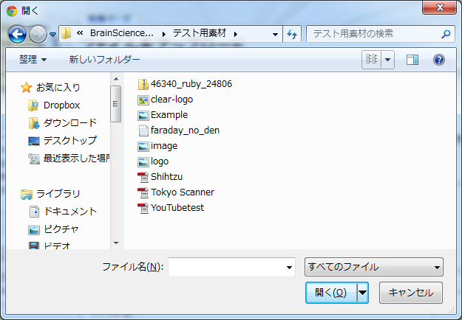Click the refresh icon beside address bar

(292, 34)
